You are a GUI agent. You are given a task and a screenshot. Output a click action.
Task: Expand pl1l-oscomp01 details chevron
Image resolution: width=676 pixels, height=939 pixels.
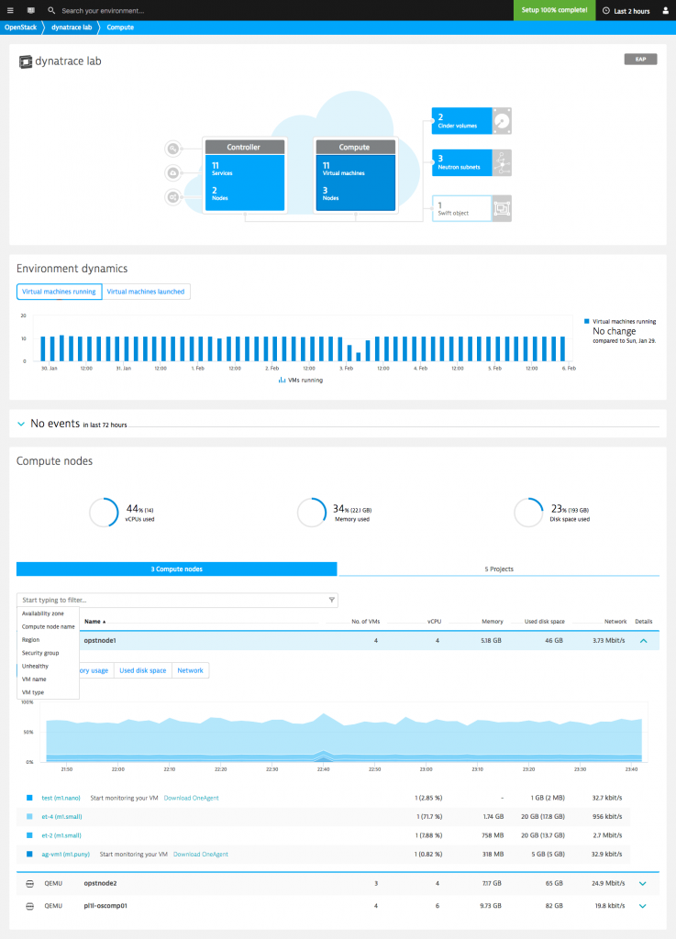point(642,906)
